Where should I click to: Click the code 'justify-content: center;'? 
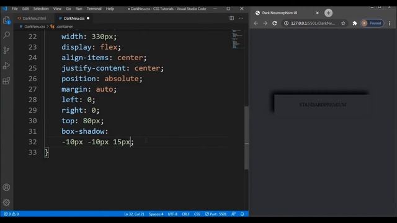[x=112, y=68]
